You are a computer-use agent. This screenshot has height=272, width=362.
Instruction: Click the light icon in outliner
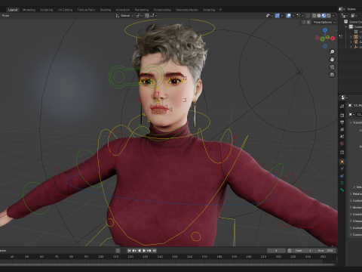click(x=356, y=47)
